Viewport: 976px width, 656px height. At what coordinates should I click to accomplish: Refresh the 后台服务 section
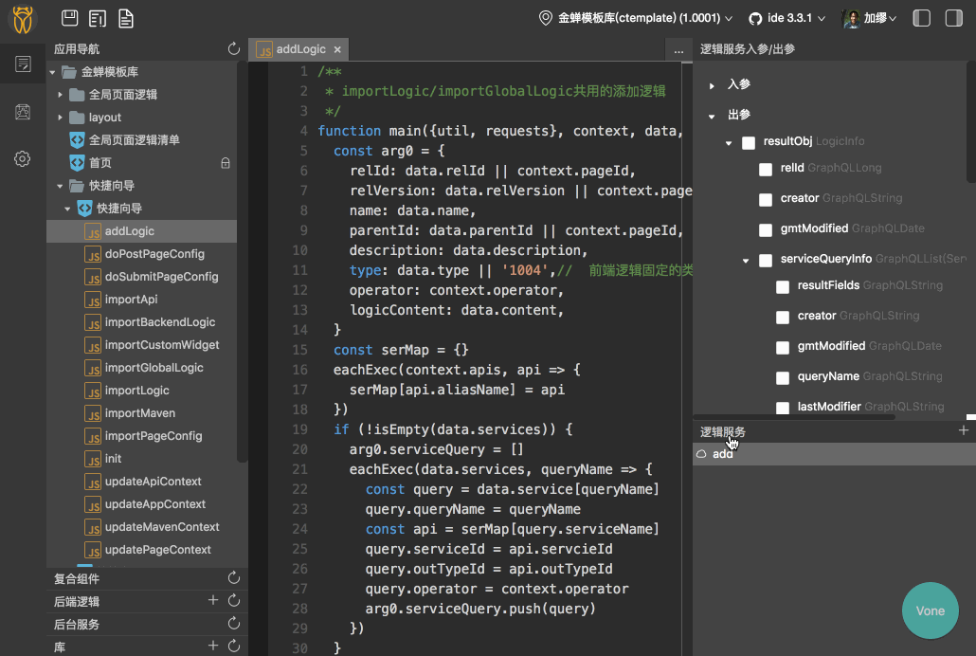234,624
